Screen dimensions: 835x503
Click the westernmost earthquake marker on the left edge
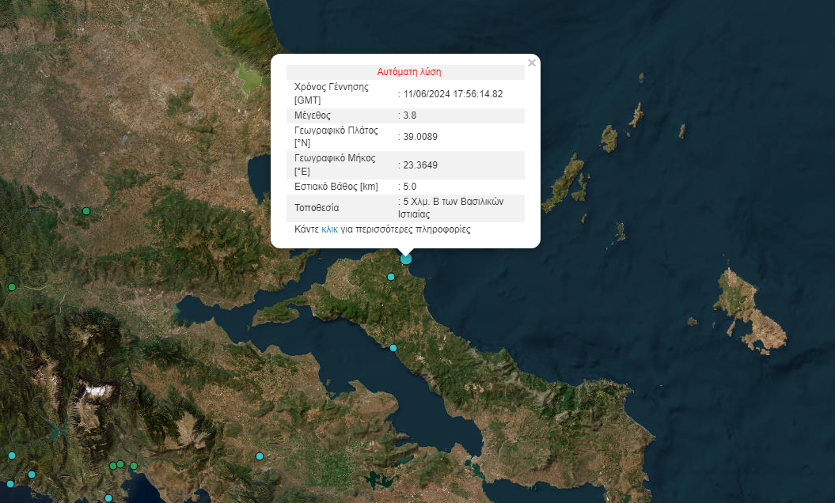12,286
